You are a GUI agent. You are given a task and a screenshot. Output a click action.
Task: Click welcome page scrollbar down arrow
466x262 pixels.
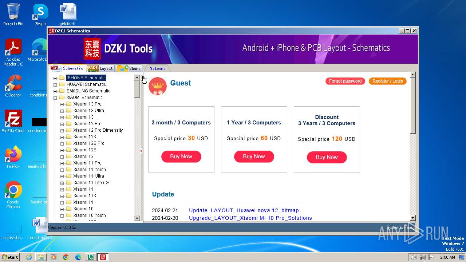(412, 218)
